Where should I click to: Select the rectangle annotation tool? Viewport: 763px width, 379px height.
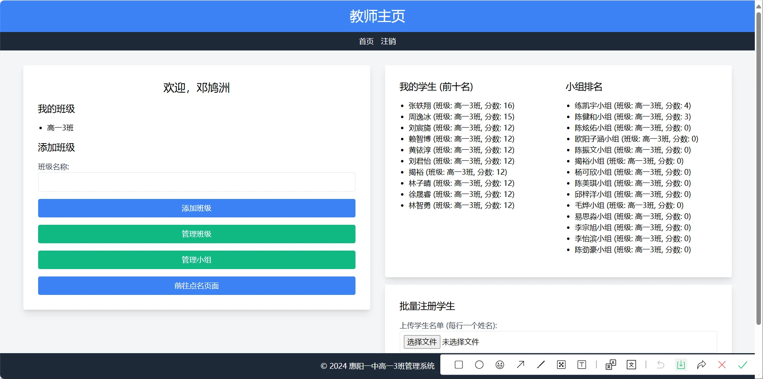tap(459, 365)
